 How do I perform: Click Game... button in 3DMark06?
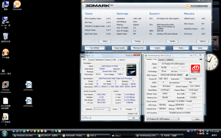pyautogui.click(x=200, y=48)
